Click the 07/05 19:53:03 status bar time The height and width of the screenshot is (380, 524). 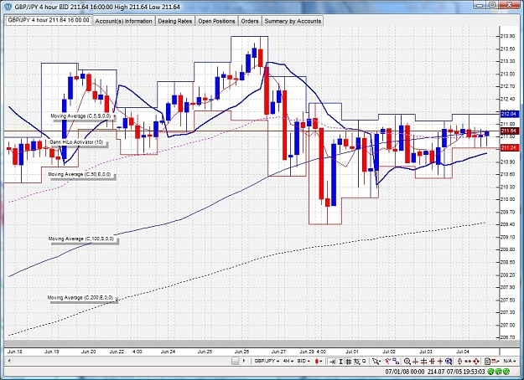pos(466,372)
